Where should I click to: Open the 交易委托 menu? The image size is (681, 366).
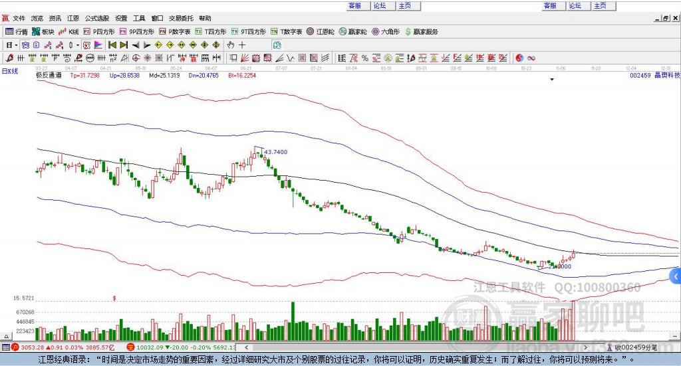pyautogui.click(x=181, y=18)
